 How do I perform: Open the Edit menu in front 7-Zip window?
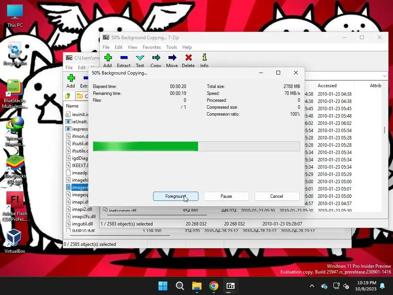click(x=119, y=47)
